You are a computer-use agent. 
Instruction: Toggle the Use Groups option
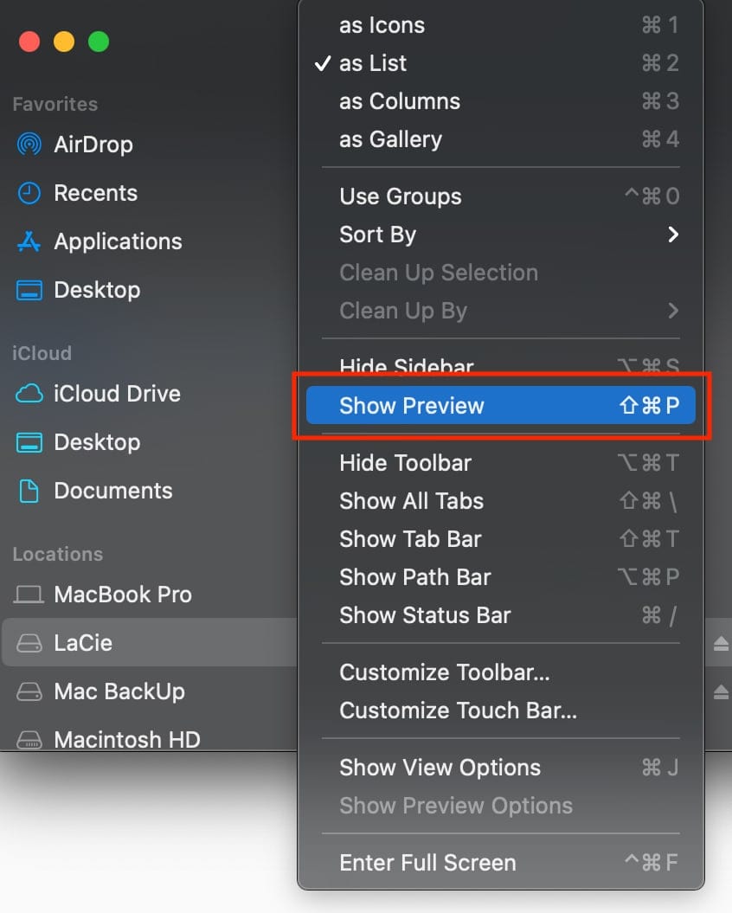pos(400,196)
